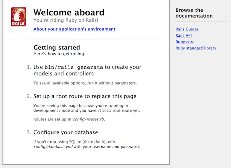Viewport: 231px width, 168px height.
Task: Go to the Rails API documentation
Action: [x=184, y=36]
